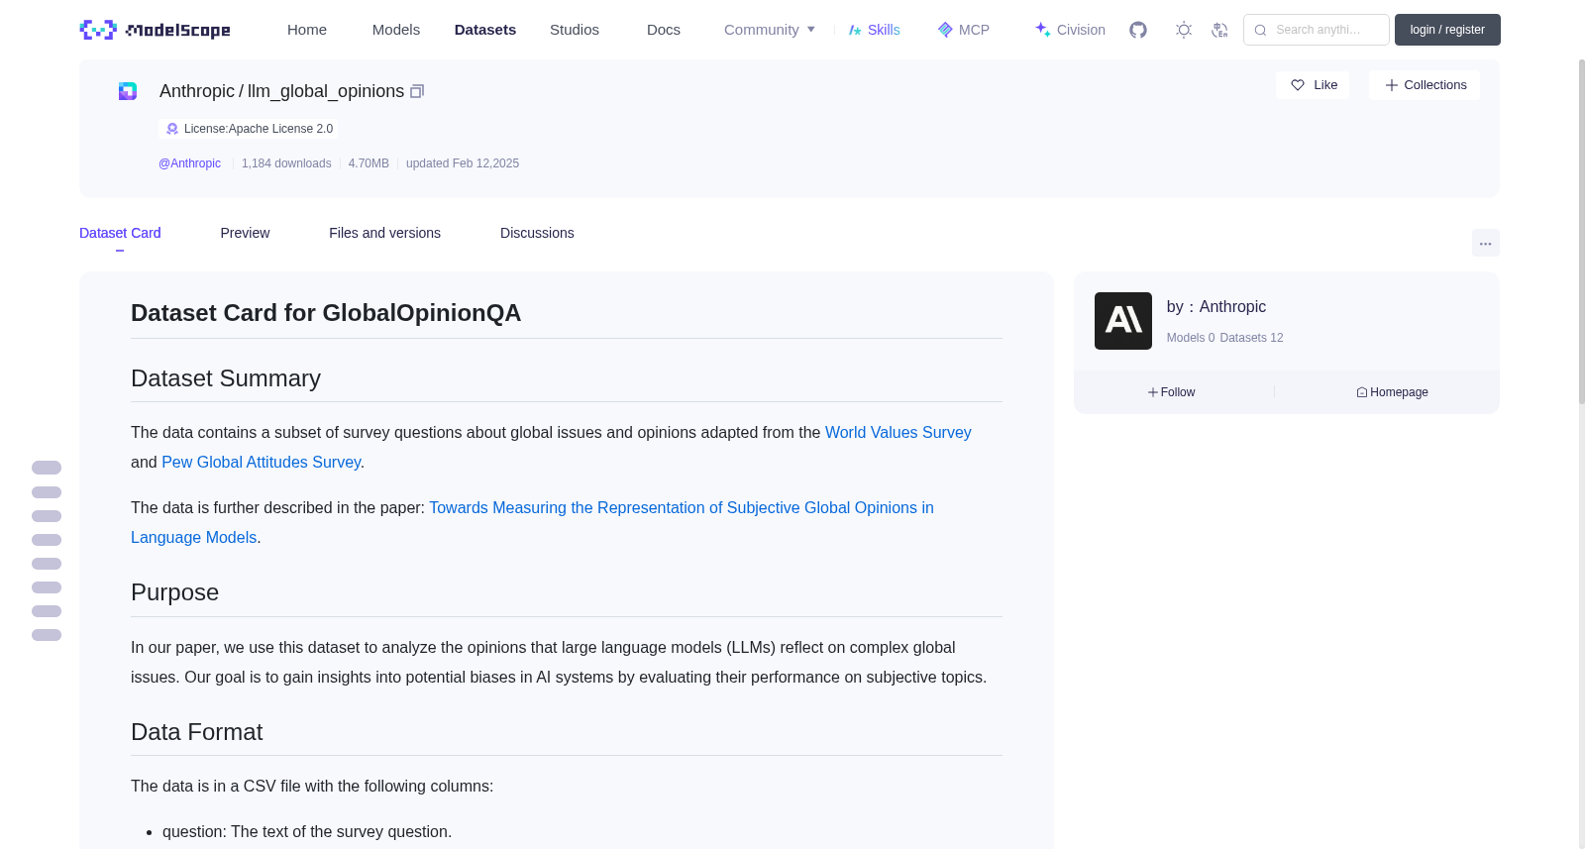Open the Pew Global Attitudes Survey link
1585x849 pixels.
[261, 463]
